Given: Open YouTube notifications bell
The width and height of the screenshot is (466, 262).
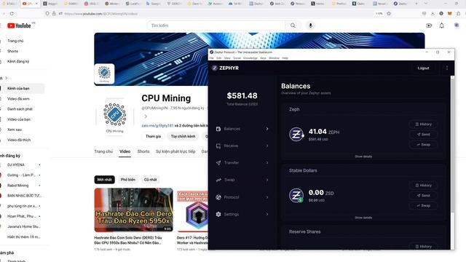Looking at the screenshot, I should coord(442,25).
